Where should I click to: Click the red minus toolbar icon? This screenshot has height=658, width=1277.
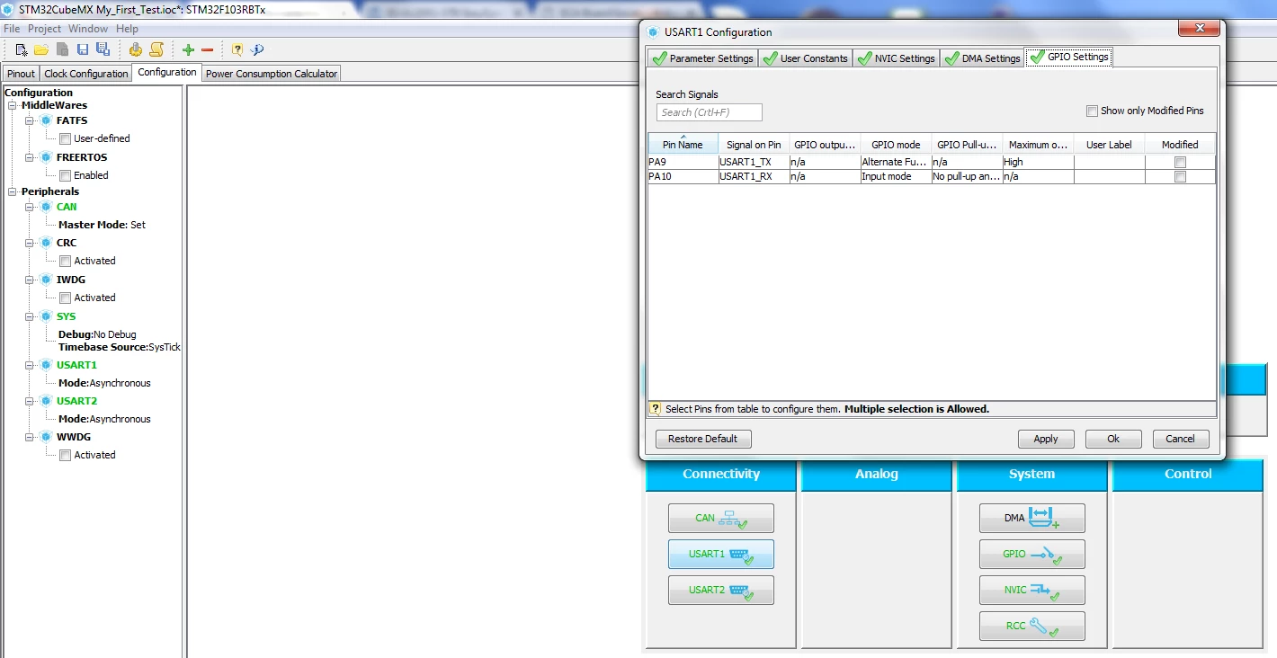click(x=208, y=50)
